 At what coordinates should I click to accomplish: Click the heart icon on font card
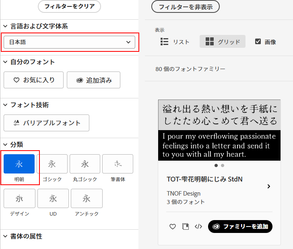point(173,227)
